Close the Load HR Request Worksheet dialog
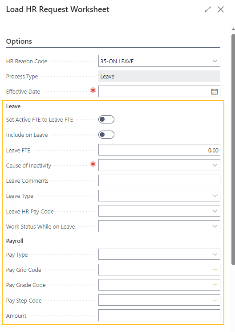 point(221,9)
